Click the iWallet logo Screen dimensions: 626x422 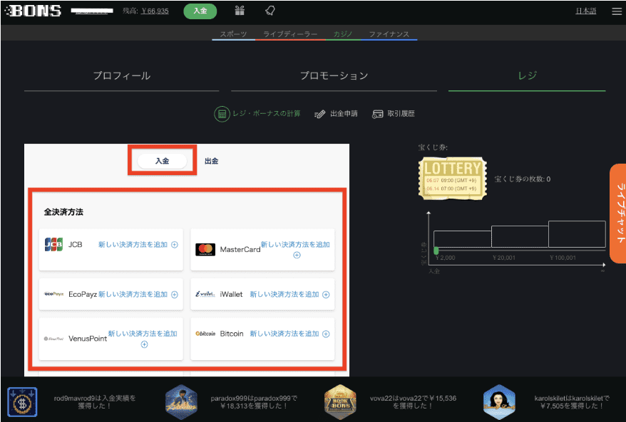(205, 294)
